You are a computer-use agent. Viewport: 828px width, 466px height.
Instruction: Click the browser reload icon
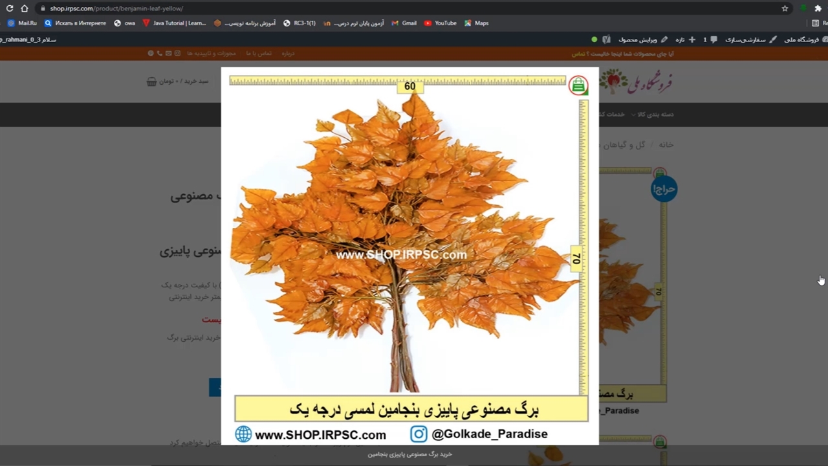point(10,8)
